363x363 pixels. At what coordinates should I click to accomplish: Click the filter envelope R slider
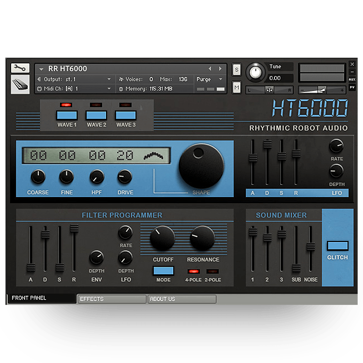click(x=74, y=228)
